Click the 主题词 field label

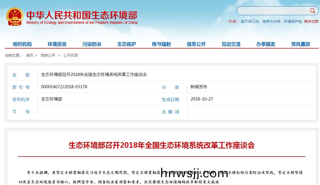(170, 112)
